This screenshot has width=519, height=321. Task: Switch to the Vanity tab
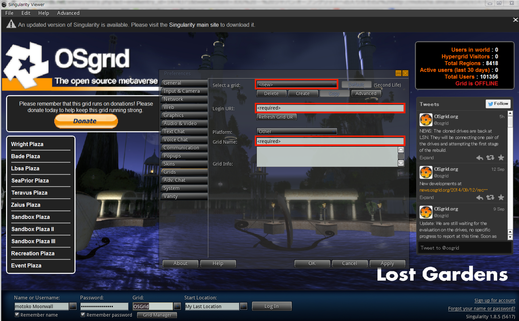[184, 196]
